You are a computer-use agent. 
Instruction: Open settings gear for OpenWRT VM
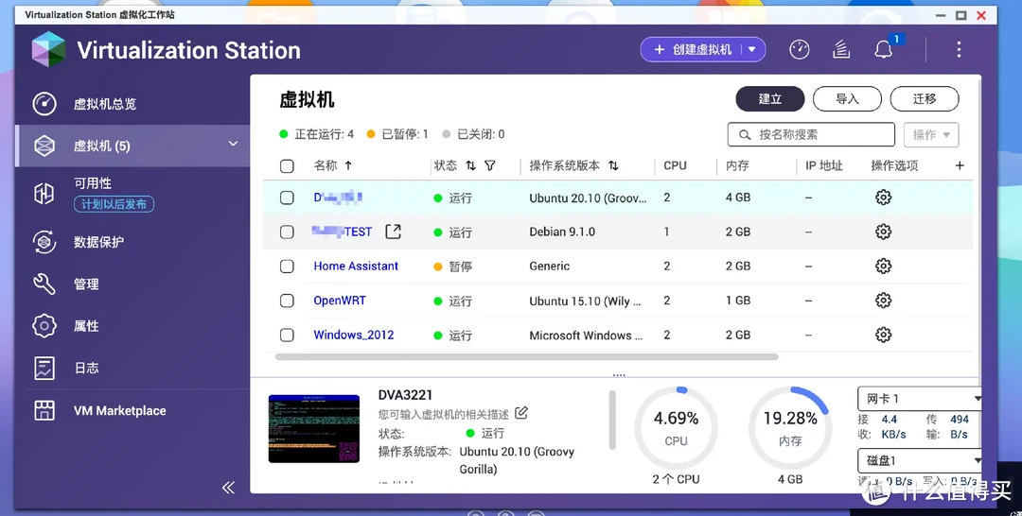pos(883,301)
